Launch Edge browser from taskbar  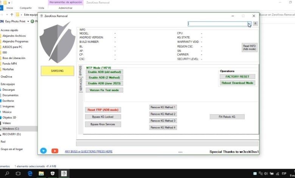pyautogui.click(x=30, y=173)
